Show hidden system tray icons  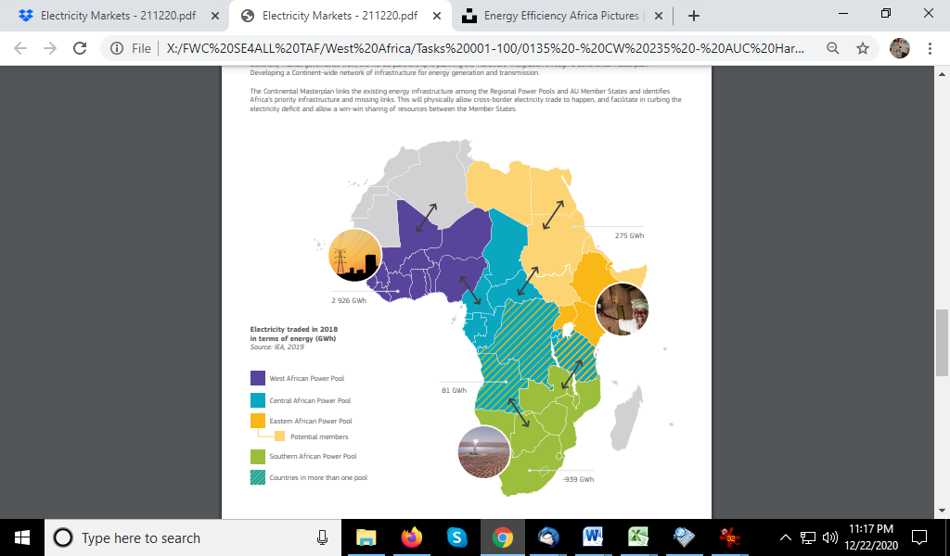(x=785, y=537)
